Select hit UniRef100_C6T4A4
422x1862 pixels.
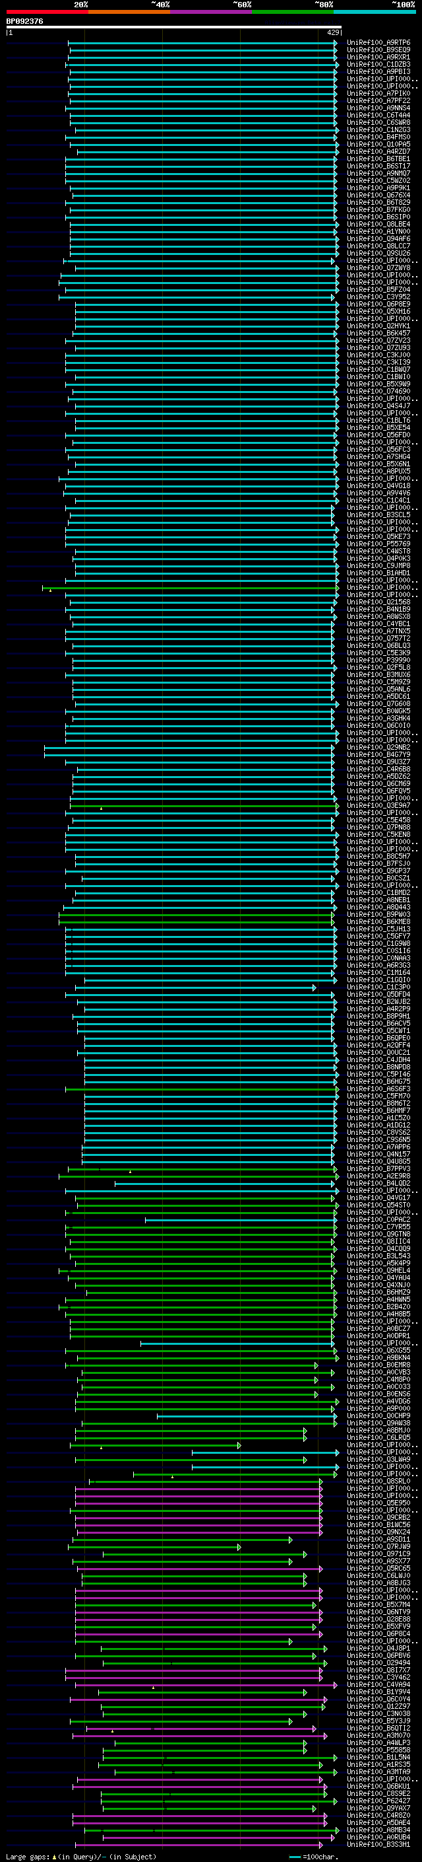[378, 115]
